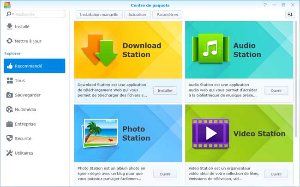
Task: Open the Download Station banner
Action: pyautogui.click(x=128, y=50)
